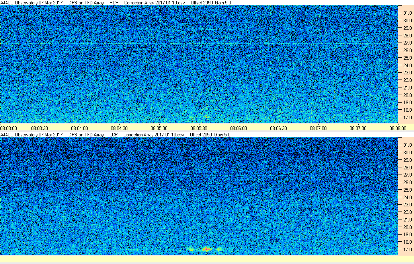The width and height of the screenshot is (414, 264).
Task: Pick the 31.0 frequency tick on LCP spectrogram
Action: (407, 145)
